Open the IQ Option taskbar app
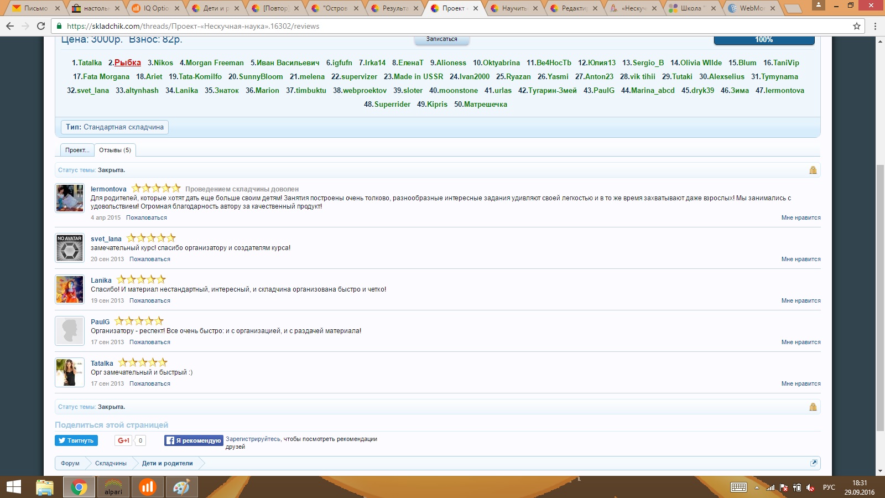 147,487
